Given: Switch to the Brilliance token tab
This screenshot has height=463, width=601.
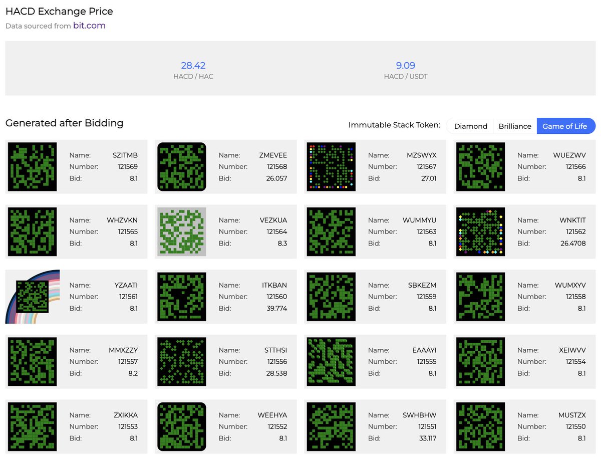Looking at the screenshot, I should click(514, 126).
